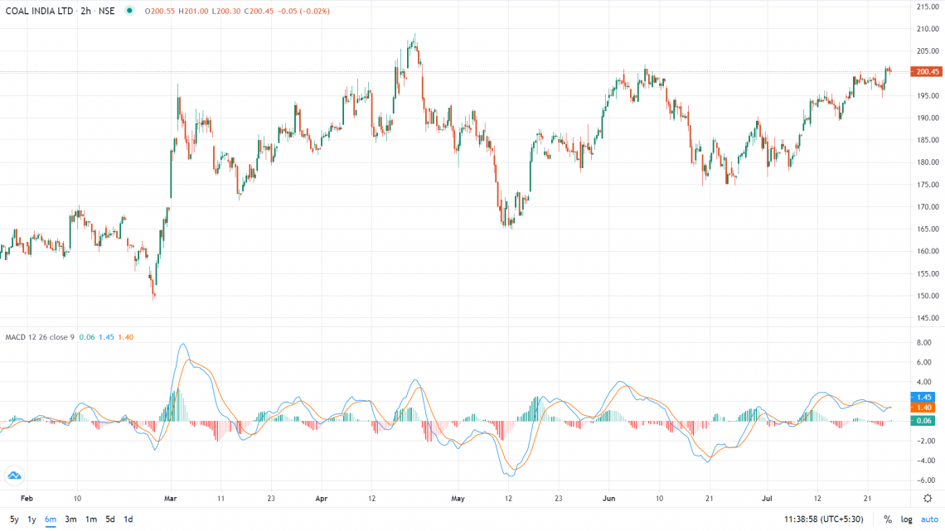Click the 1.45 value in MACD legend
The height and width of the screenshot is (531, 945).
(106, 337)
